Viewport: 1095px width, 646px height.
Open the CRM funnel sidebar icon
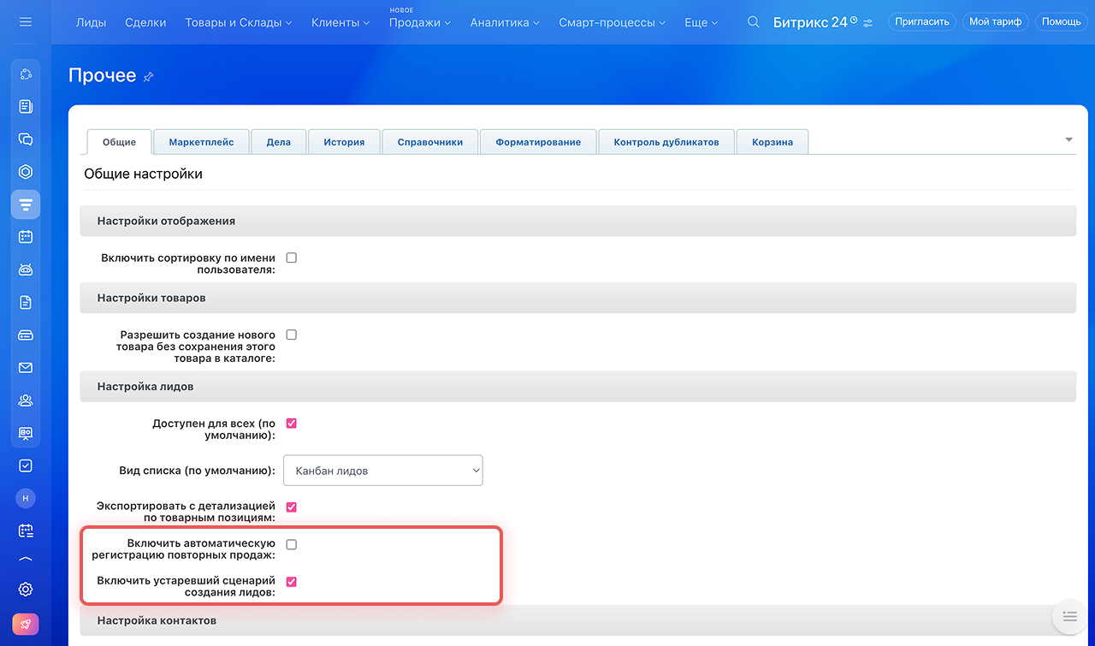(26, 204)
